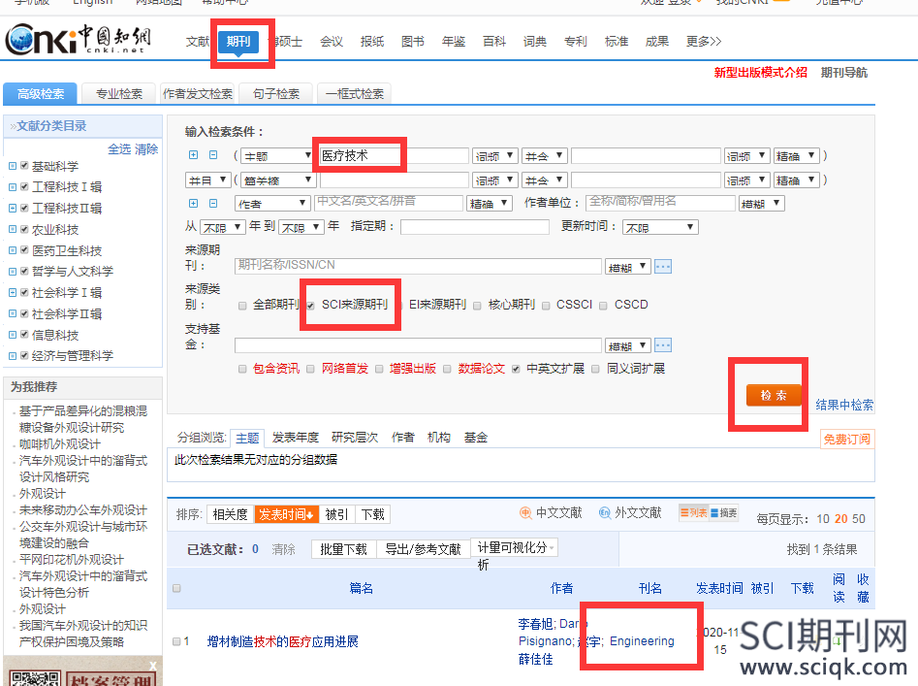The height and width of the screenshot is (686, 918).
Task: Group results by 发表年度
Action: [x=295, y=438]
